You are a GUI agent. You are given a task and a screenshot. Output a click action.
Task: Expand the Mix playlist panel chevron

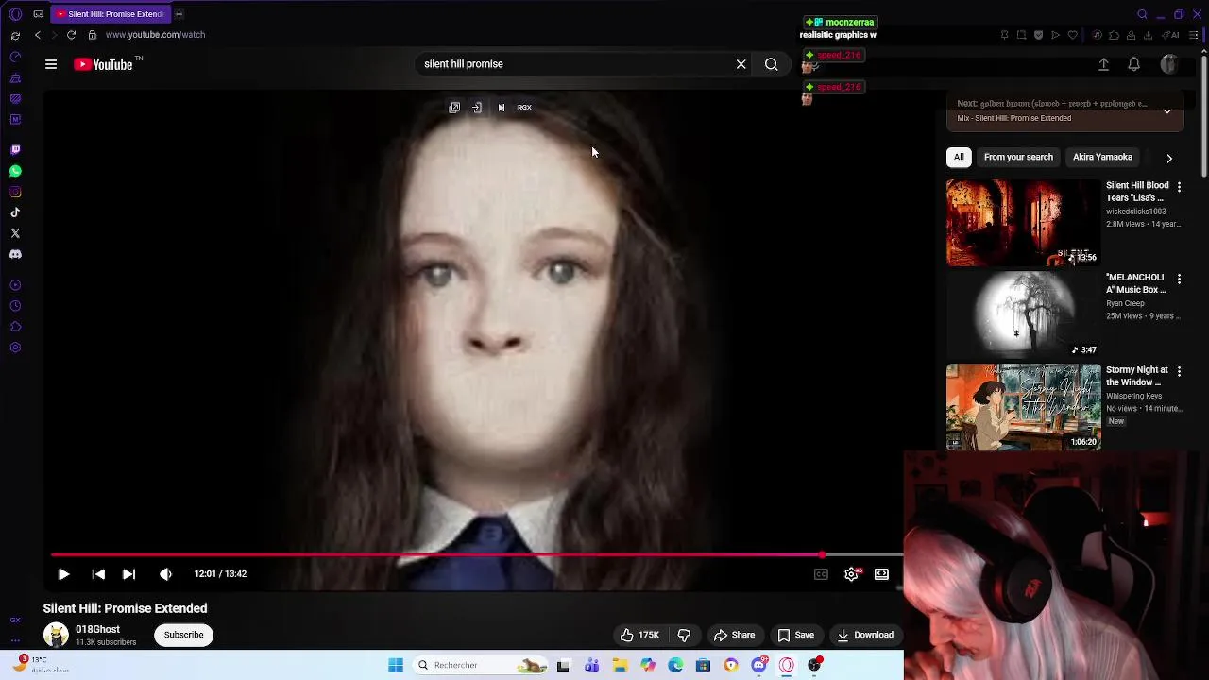(1167, 110)
